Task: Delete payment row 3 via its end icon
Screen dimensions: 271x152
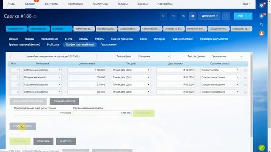Action: (245, 85)
